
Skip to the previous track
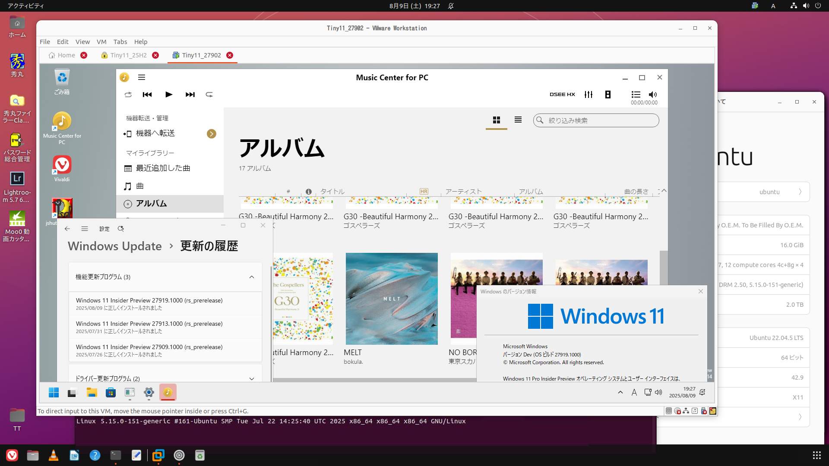(147, 94)
